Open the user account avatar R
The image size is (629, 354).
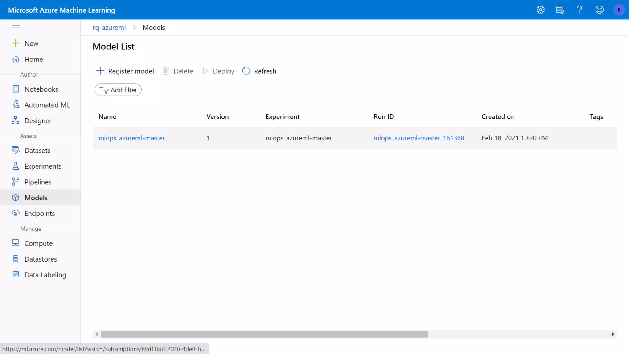pos(619,10)
